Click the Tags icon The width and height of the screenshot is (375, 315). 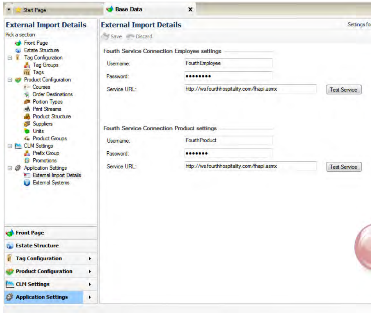pyautogui.click(x=27, y=72)
